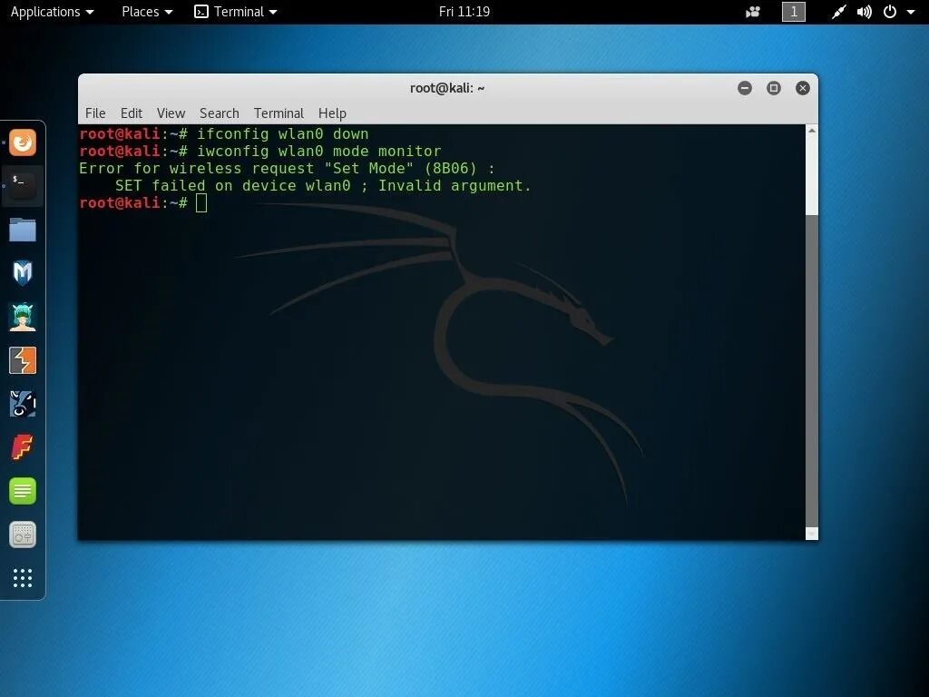Screen dimensions: 929x697
Task: Maximize the root@kali terminal window
Action: pos(774,88)
